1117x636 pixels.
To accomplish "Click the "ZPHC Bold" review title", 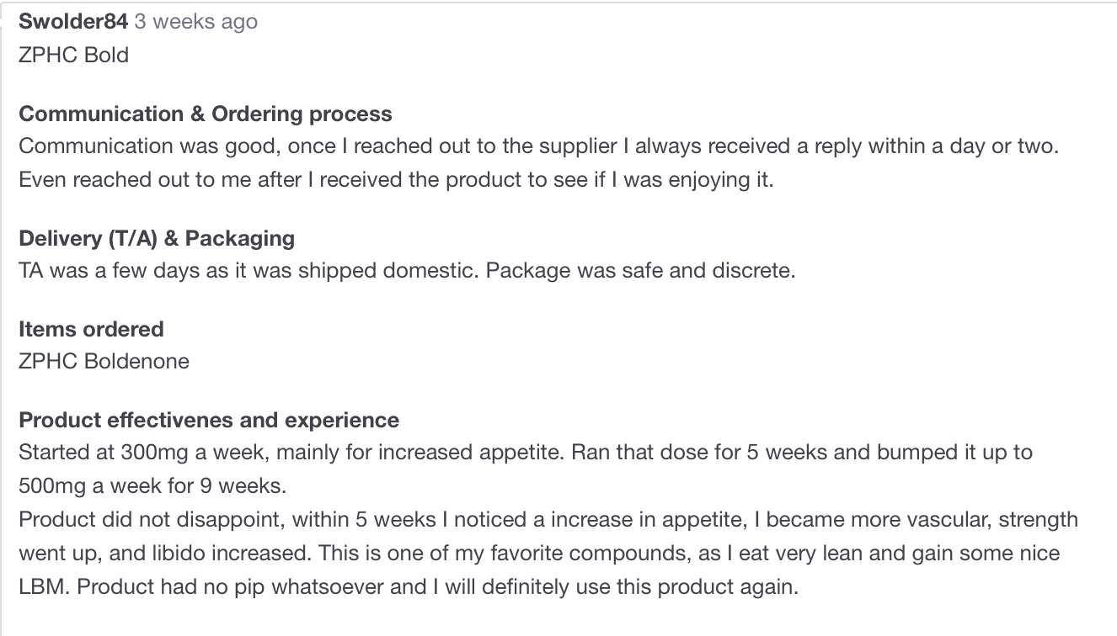I will pos(73,55).
